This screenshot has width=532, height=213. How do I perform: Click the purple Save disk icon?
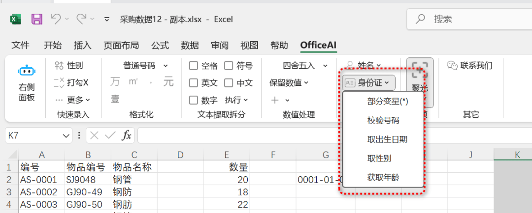coord(36,19)
